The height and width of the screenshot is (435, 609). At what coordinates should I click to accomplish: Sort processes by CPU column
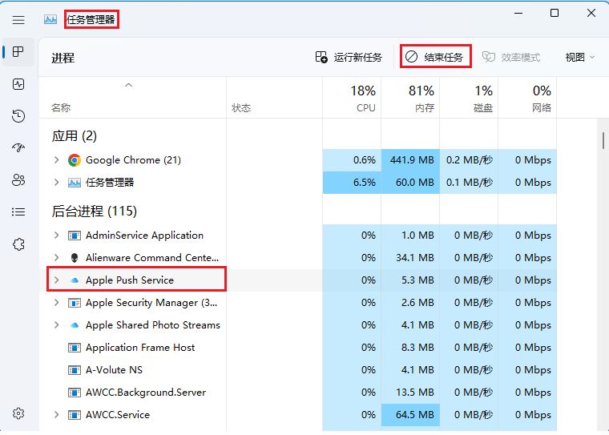[x=352, y=99]
